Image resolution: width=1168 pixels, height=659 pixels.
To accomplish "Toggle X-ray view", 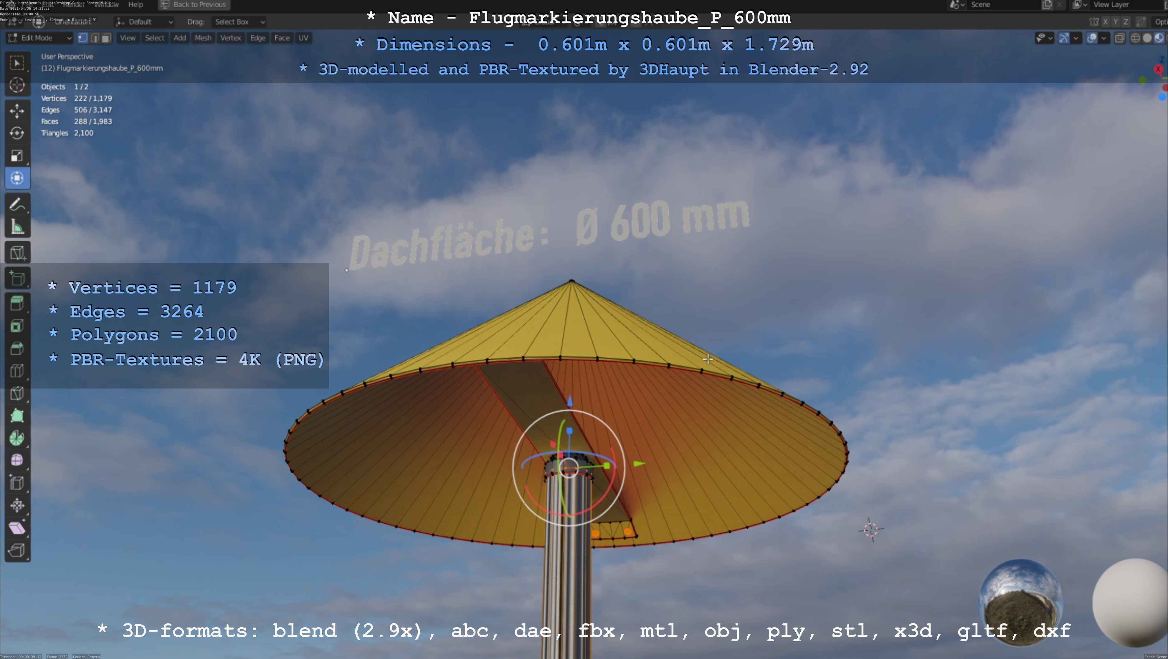I will 1119,38.
